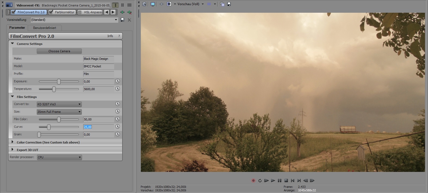The height and width of the screenshot is (193, 428).
Task: Toggle animation for Temperature parameter
Action: pos(117,89)
